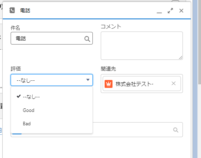Click the orange crown account icon
Image resolution: width=201 pixels, height=158 pixels.
coord(109,84)
